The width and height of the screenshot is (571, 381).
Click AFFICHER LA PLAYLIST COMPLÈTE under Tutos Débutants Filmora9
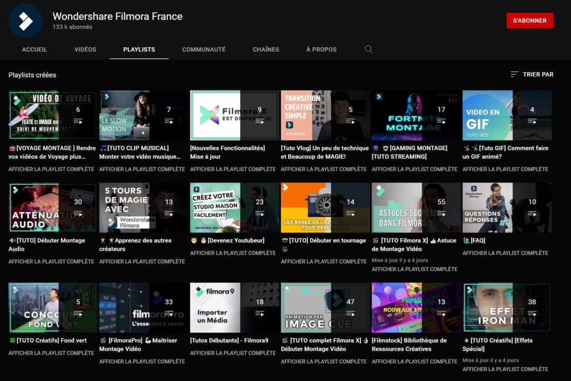(233, 353)
